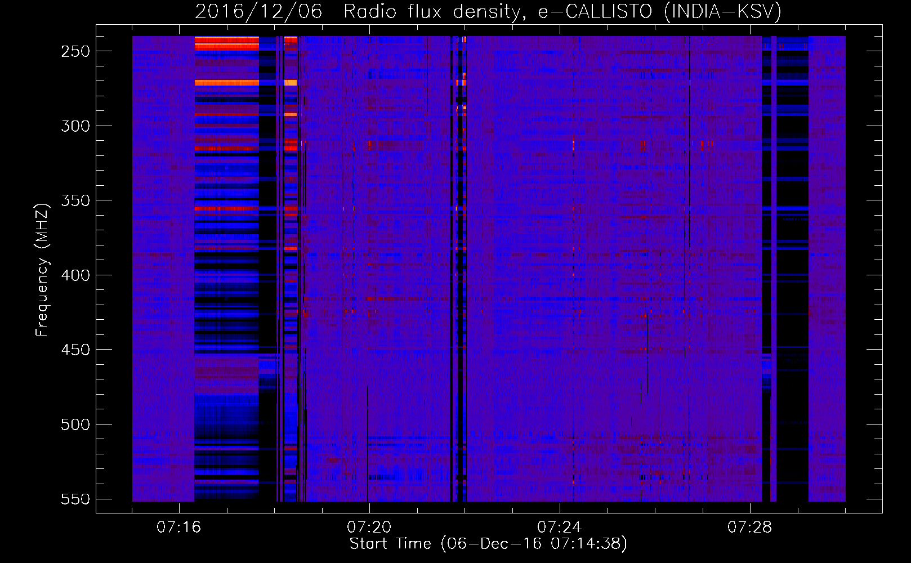The height and width of the screenshot is (563, 911).
Task: Click the 300 frequency tick label
Action: click(x=75, y=126)
